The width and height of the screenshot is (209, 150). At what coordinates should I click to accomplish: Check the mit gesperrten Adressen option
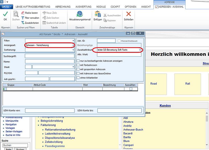[78, 69]
